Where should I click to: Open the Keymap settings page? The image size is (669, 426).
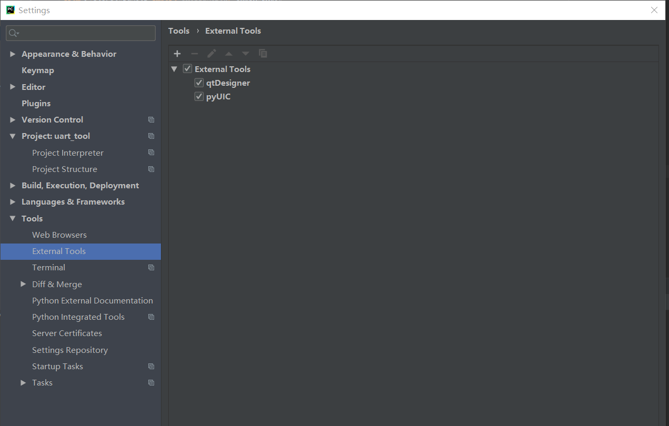pyautogui.click(x=38, y=70)
